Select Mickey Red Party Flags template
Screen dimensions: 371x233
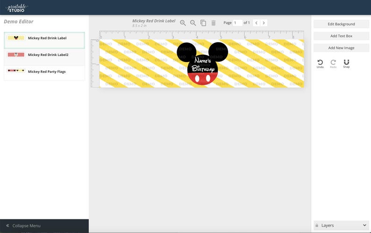tap(44, 73)
